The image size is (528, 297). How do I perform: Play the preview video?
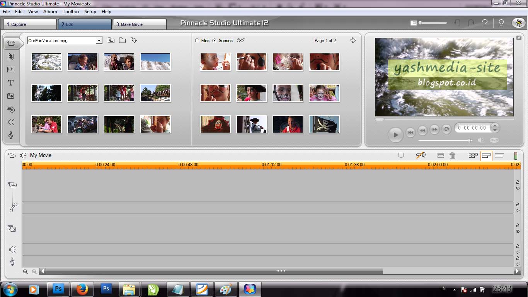coord(395,135)
